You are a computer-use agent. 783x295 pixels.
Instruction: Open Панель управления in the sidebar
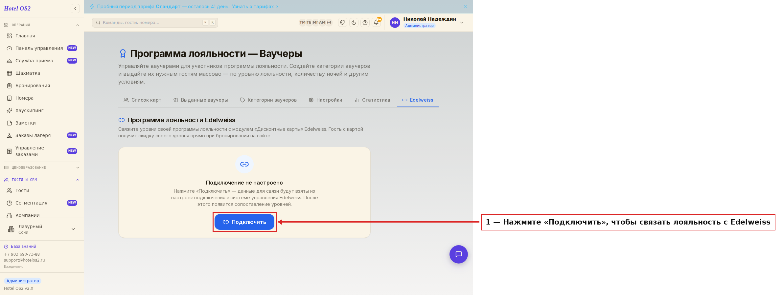(42, 48)
